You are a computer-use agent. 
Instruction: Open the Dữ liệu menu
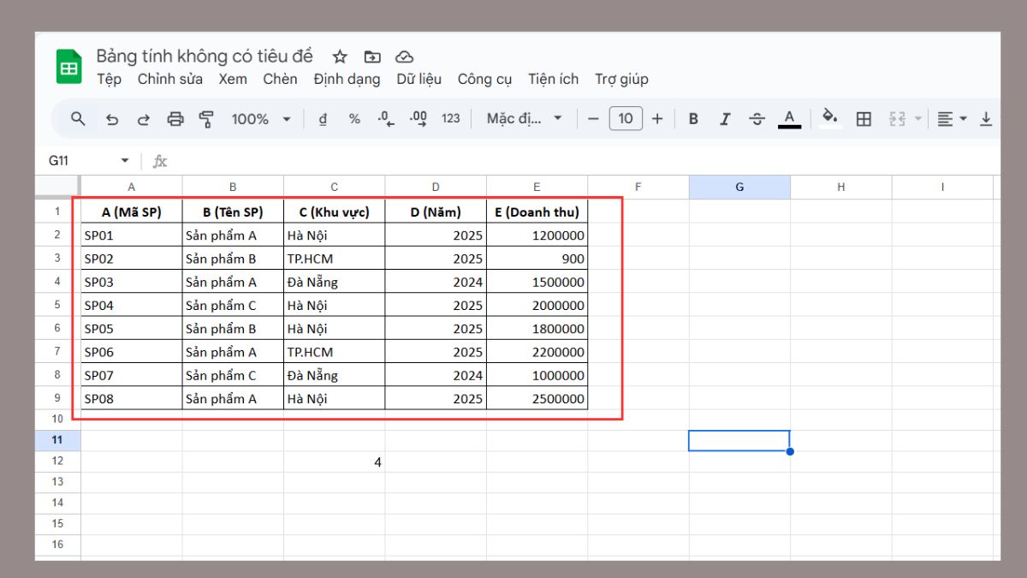[x=419, y=79]
